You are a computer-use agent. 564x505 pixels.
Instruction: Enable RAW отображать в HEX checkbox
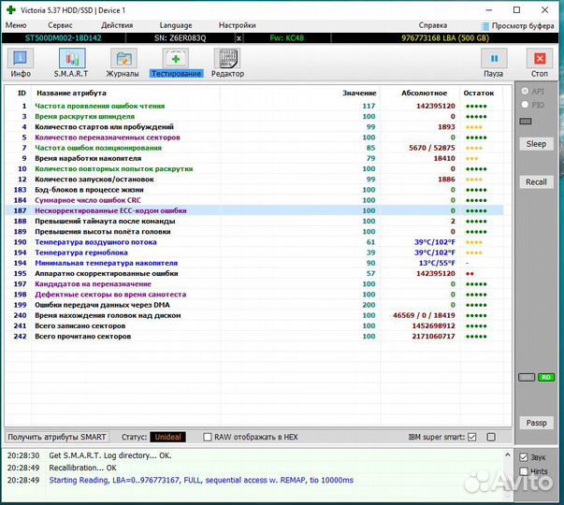(x=207, y=437)
